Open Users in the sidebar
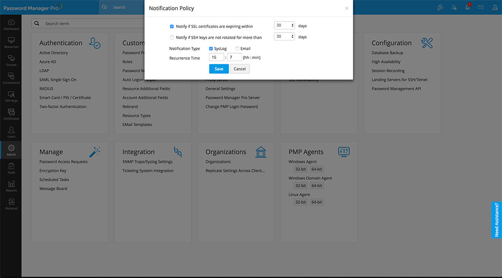This screenshot has width=502, height=278. tap(11, 132)
